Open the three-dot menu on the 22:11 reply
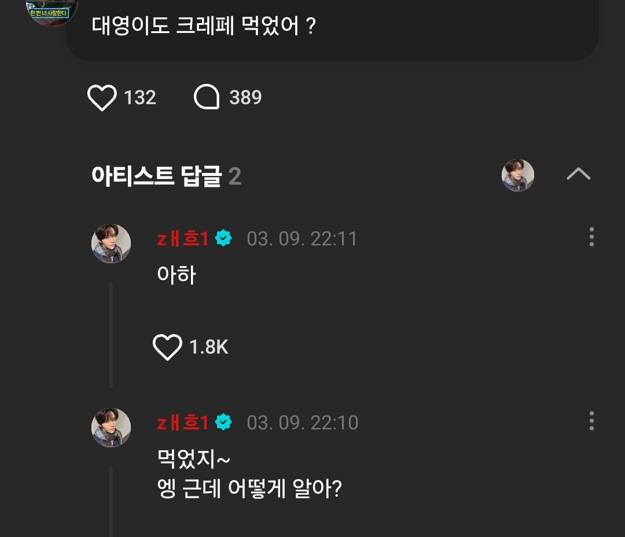This screenshot has width=625, height=537. pos(591,237)
